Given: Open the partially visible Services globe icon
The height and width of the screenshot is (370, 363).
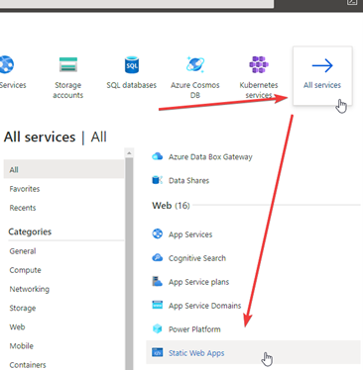Looking at the screenshot, I should pos(7,64).
